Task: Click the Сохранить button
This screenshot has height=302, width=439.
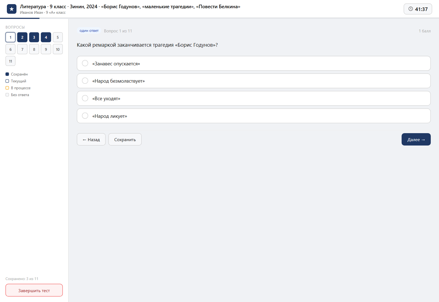Action: click(x=125, y=139)
